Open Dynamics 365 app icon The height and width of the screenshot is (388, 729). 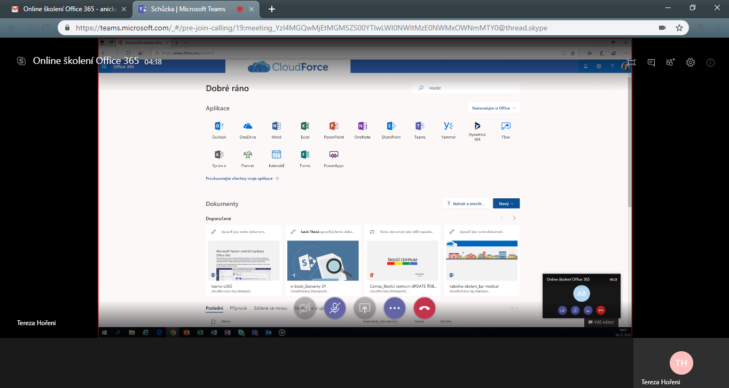pos(477,131)
